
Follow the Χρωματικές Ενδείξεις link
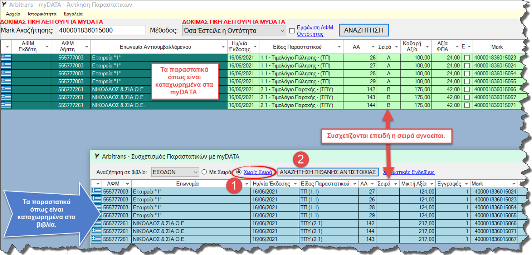coord(409,172)
